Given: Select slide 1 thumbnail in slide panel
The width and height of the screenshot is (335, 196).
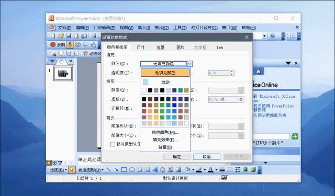Looking at the screenshot, I should coord(63,73).
